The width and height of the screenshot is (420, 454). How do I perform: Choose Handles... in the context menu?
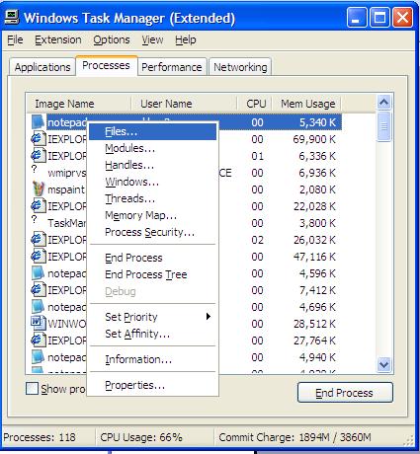(152, 165)
